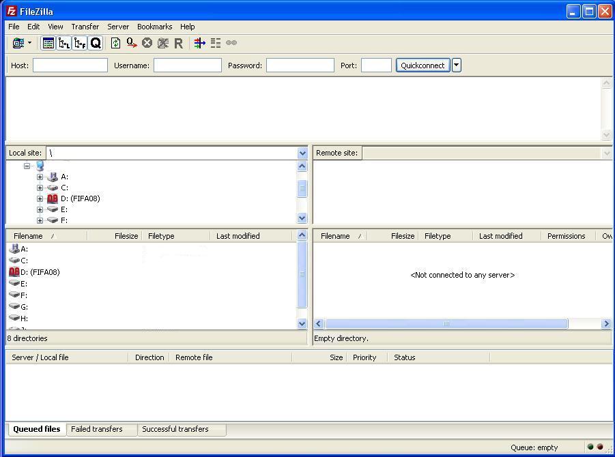Image resolution: width=615 pixels, height=457 pixels.
Task: Expand the E: drive tree node
Action: pyautogui.click(x=40, y=209)
